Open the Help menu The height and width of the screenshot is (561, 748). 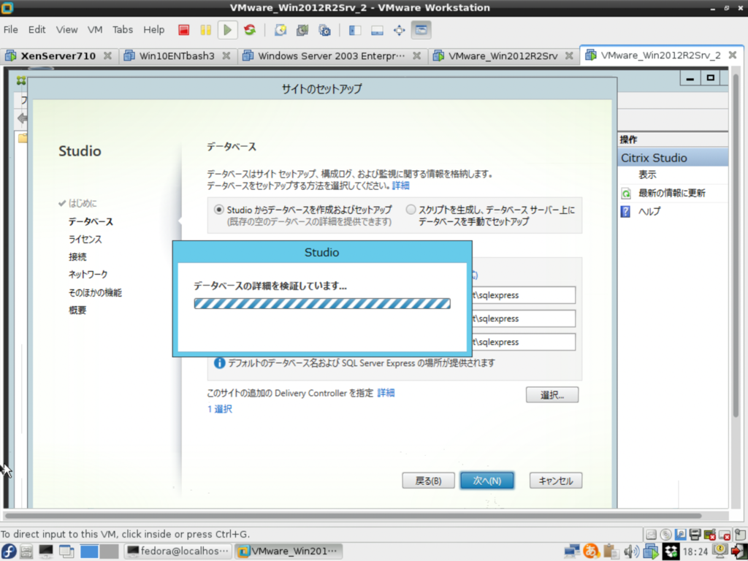(x=153, y=29)
